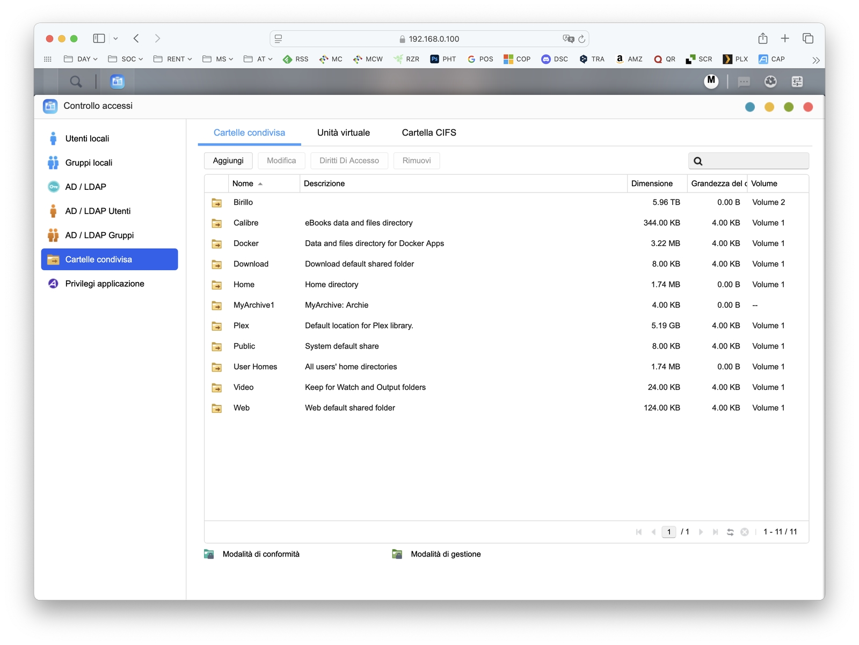The image size is (859, 645).
Task: Open the settings sliders icon in top bar
Action: (x=797, y=81)
